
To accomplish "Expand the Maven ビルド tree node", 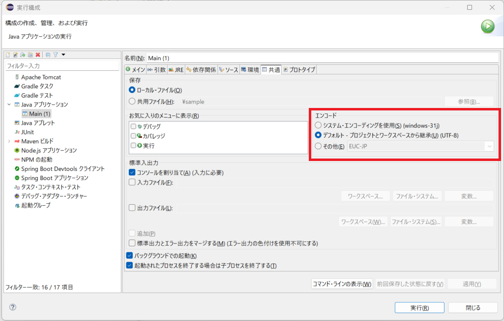I will pos(9,141).
